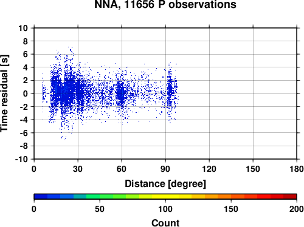This screenshot has height=227, width=304.
Task: Click the colorbar tick label 200
Action: pyautogui.click(x=297, y=209)
